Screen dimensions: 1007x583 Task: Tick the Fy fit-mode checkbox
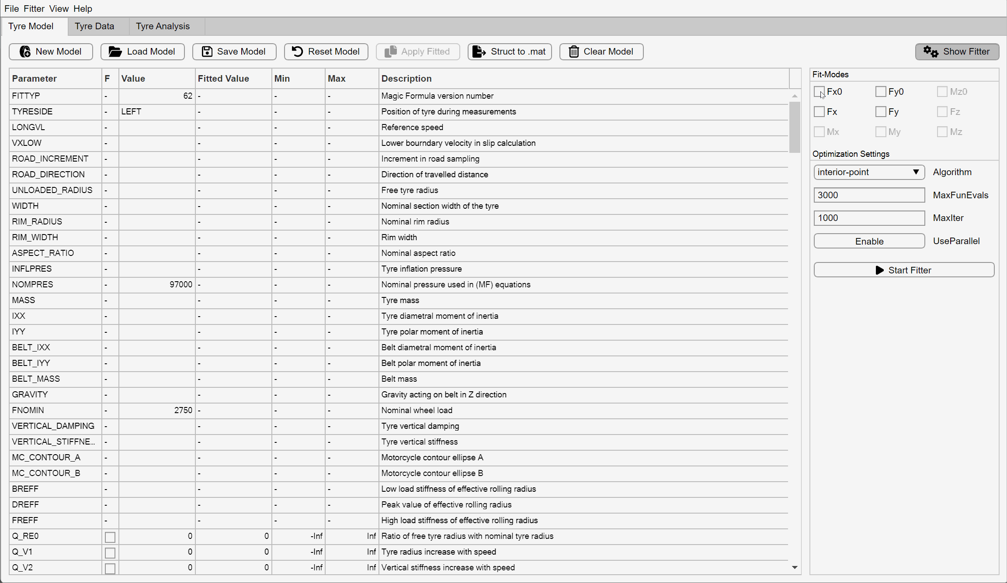pyautogui.click(x=881, y=112)
